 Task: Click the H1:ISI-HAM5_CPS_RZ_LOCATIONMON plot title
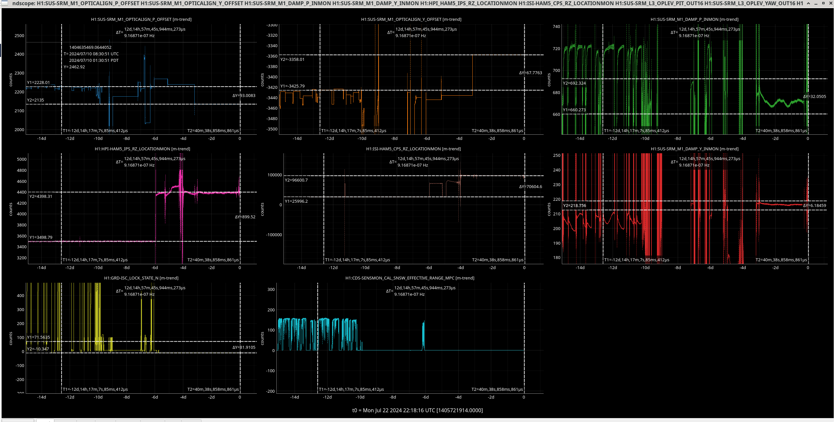click(x=413, y=149)
